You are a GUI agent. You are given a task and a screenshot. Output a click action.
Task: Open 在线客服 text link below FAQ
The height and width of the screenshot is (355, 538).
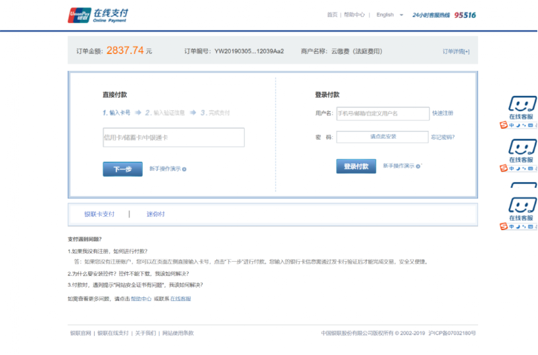pyautogui.click(x=180, y=298)
